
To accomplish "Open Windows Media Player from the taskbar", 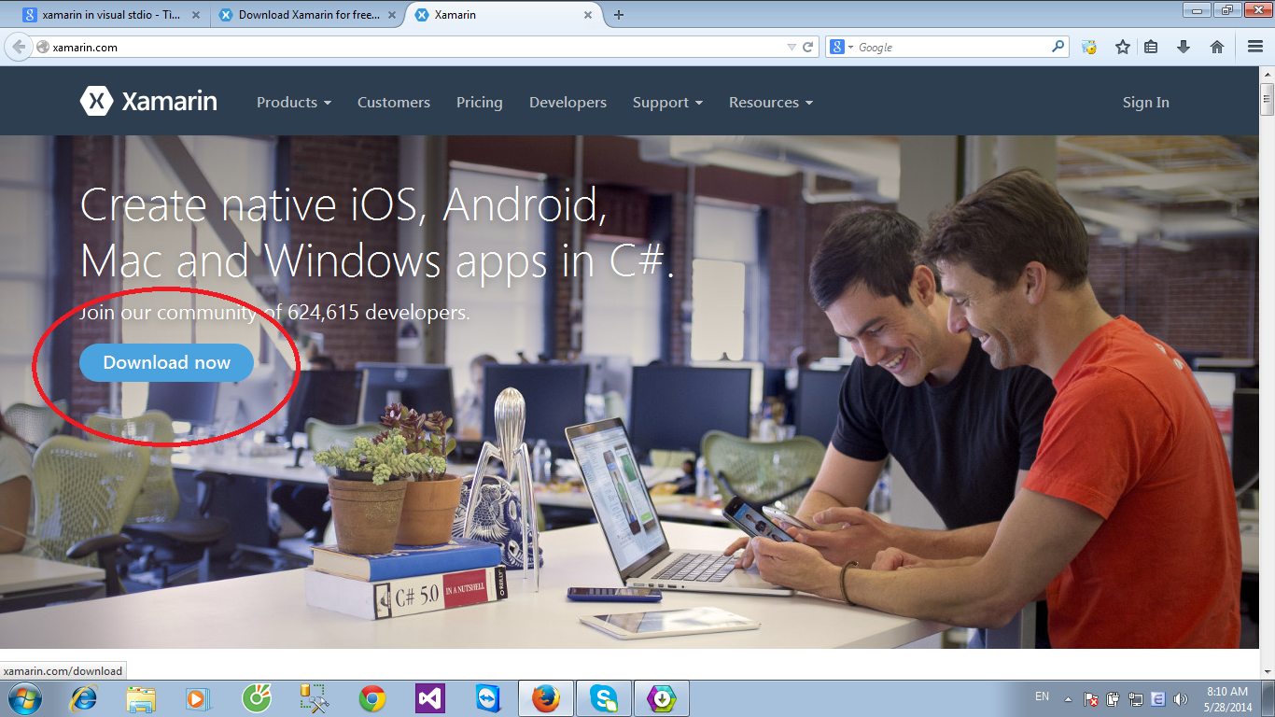I will [x=196, y=698].
